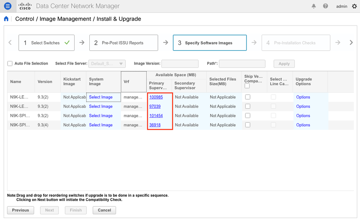Tick skip-version checkbox in the 97039 row
Screen dimensions: 360x223
(248, 106)
